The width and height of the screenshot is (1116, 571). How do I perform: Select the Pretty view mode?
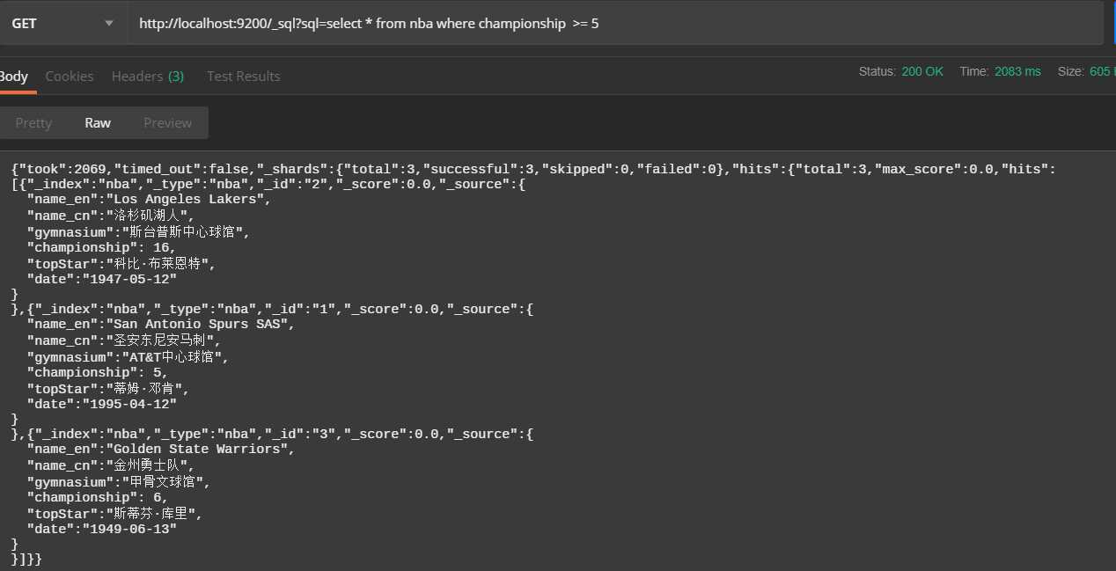(x=33, y=123)
